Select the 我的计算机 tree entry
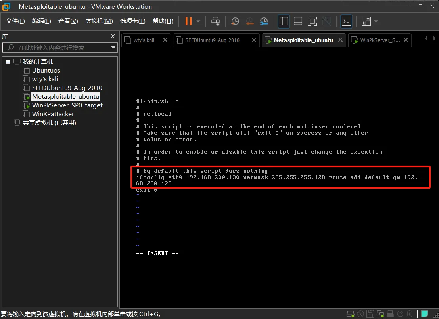 (38, 61)
